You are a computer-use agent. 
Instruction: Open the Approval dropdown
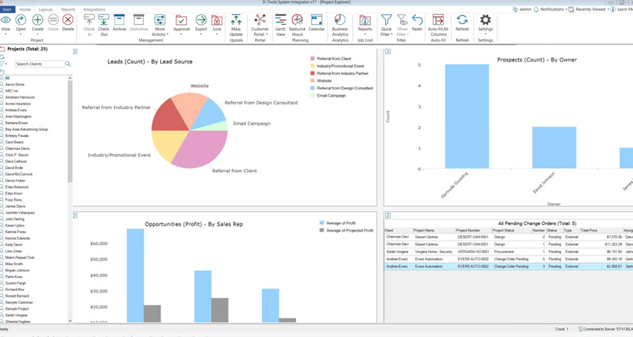[x=182, y=25]
